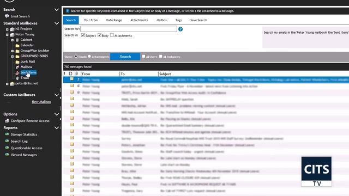Open the Tags tab

[x=178, y=20]
